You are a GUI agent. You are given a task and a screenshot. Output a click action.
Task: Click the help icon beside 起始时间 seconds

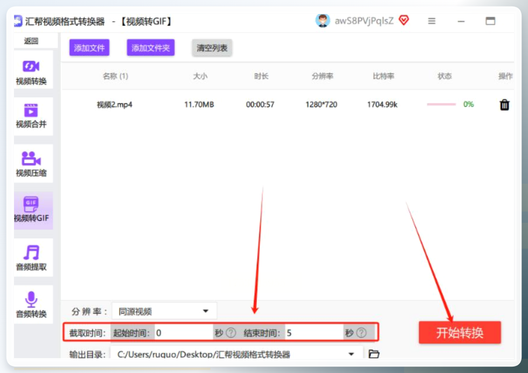[231, 333]
